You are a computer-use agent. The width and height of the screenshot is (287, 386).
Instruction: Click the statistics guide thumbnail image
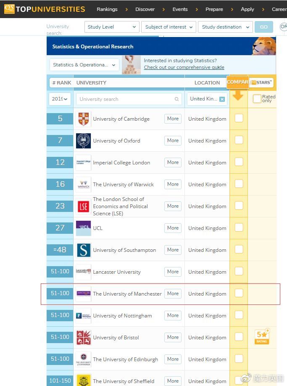point(132,65)
